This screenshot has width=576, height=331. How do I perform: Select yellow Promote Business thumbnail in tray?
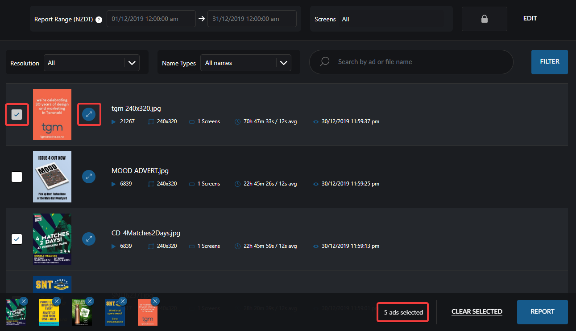pyautogui.click(x=49, y=312)
